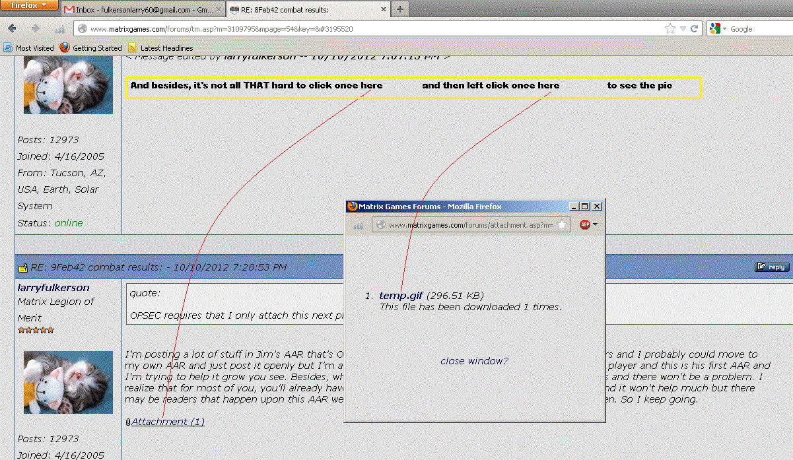Click the bar-graph icon in popup toolbar

click(x=359, y=226)
